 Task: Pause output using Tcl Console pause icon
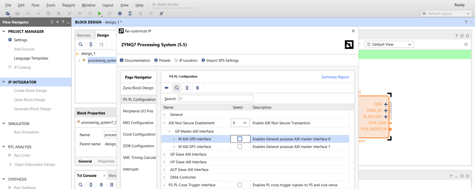tap(111, 185)
